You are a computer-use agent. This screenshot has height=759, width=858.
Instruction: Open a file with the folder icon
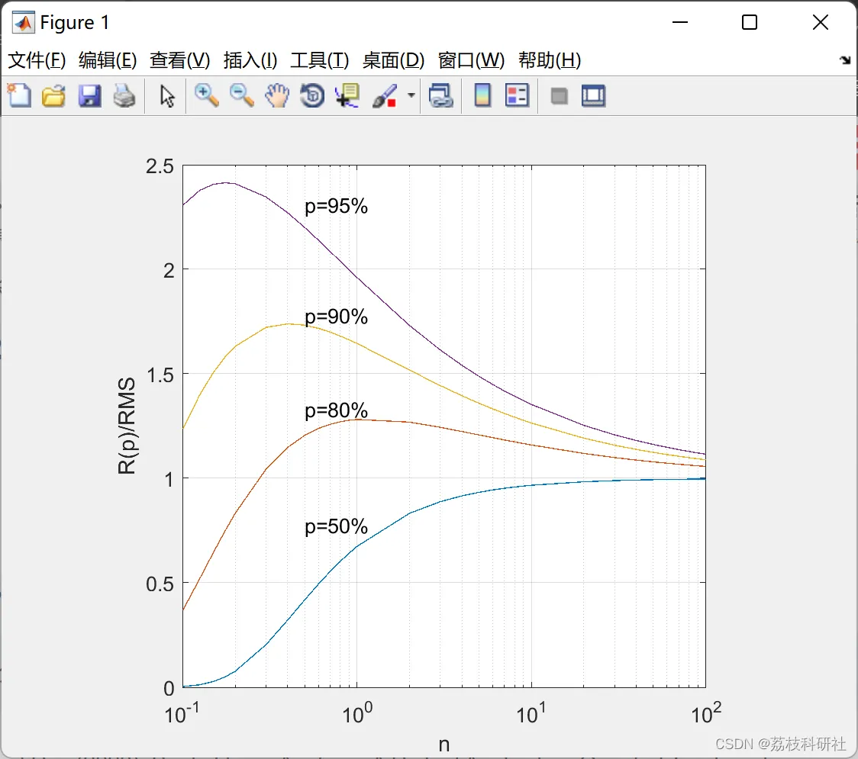point(53,96)
